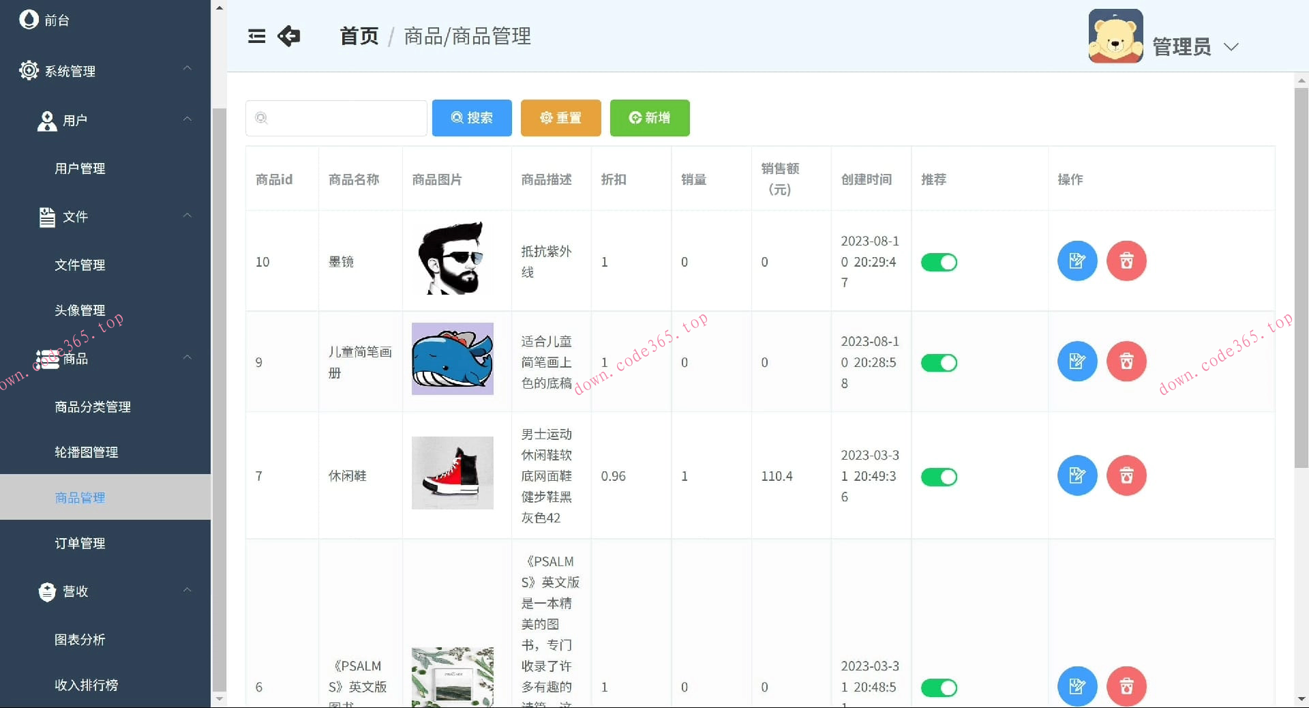Turn off recommend switch for 休闲鞋
Image resolution: width=1309 pixels, height=708 pixels.
(x=939, y=477)
